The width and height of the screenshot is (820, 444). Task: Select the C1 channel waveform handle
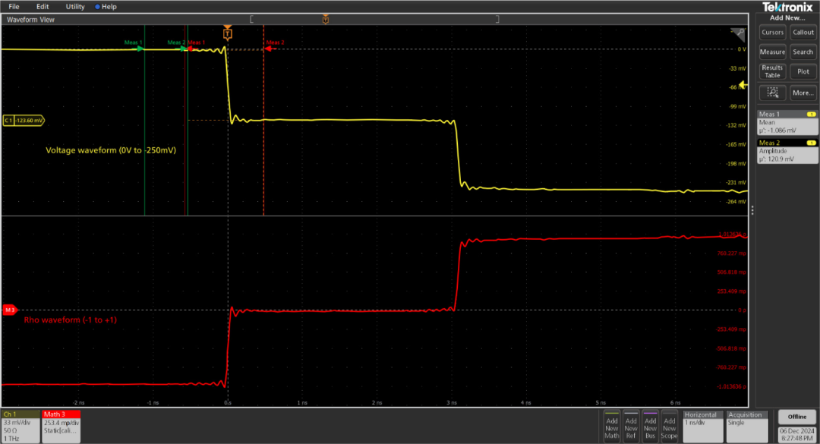pos(23,120)
